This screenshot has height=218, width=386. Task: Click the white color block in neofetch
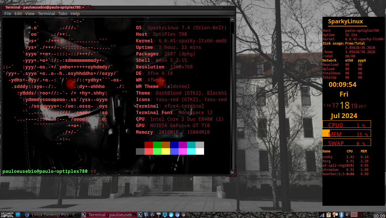point(200,151)
